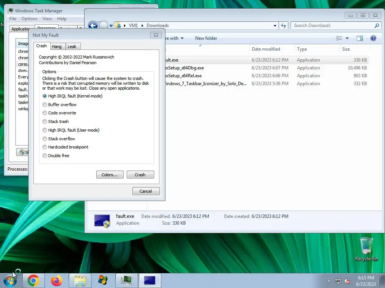
Task: Click the search magnifier icon
Action: point(377,25)
